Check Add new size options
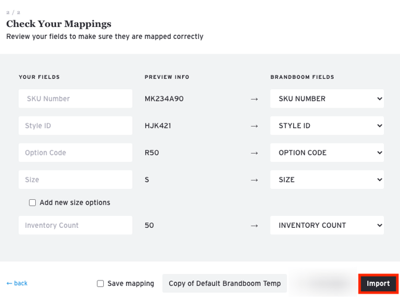The height and width of the screenshot is (302, 400). point(33,203)
